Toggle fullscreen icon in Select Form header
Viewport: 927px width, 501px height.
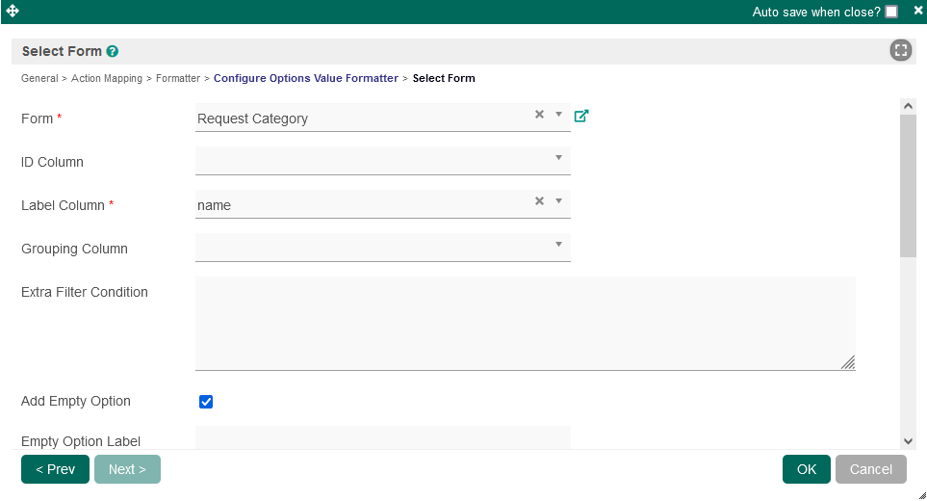[x=900, y=51]
